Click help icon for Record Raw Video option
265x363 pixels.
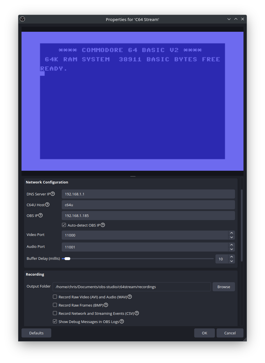pos(130,297)
